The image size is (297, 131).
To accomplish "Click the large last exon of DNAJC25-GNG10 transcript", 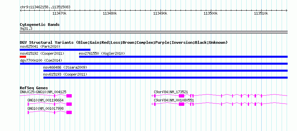I will click(69, 96).
